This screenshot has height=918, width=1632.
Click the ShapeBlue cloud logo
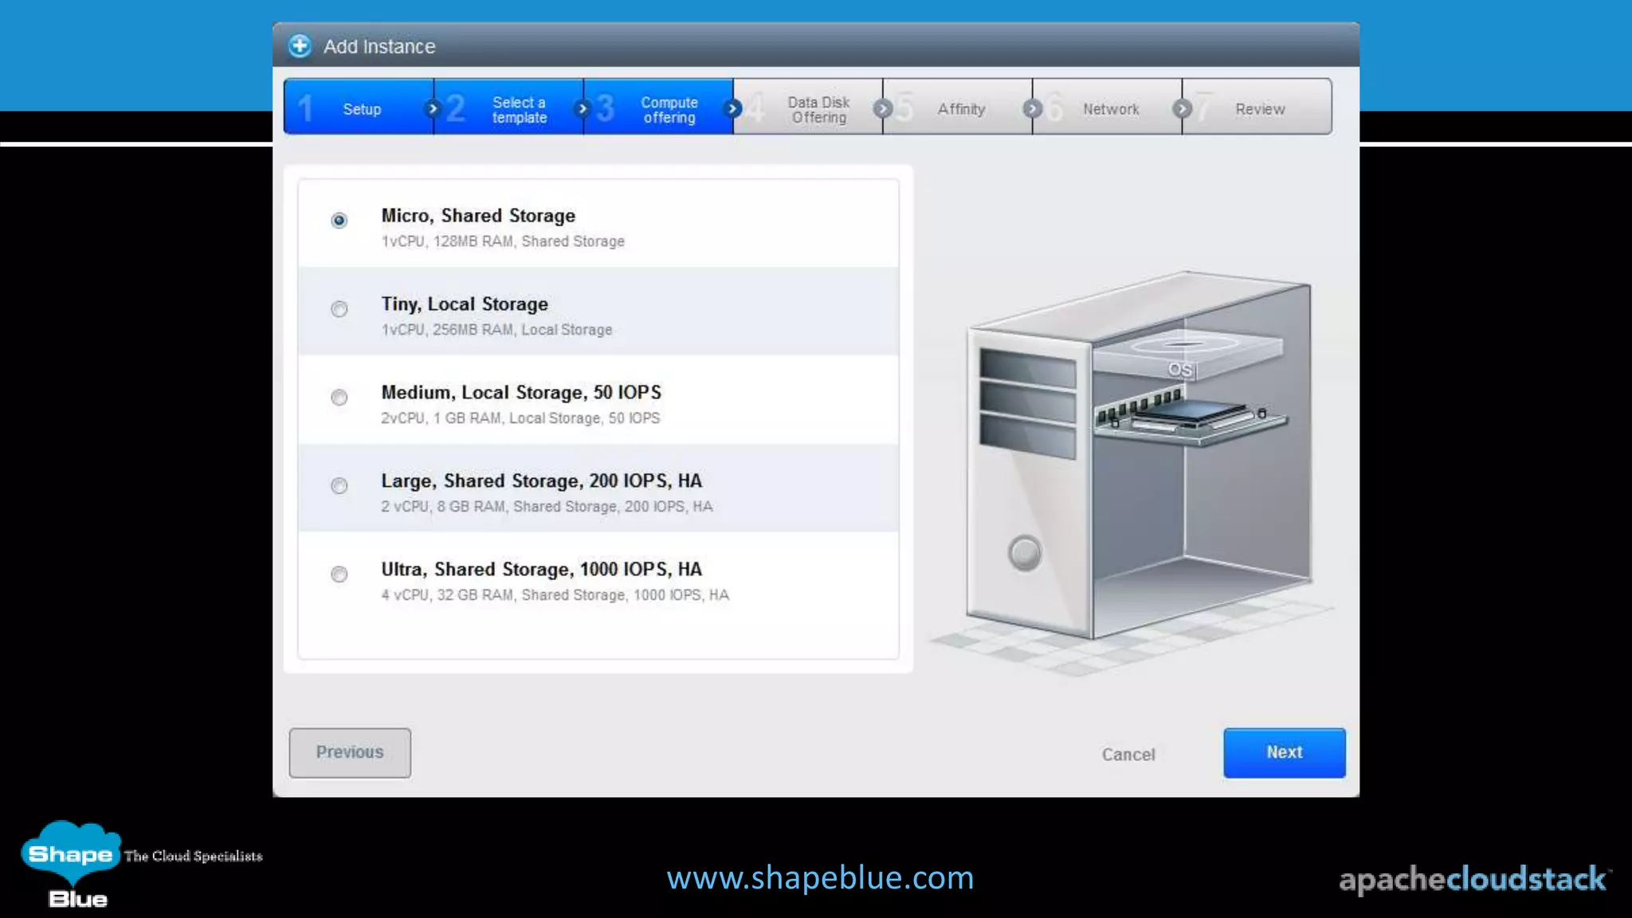tap(72, 865)
